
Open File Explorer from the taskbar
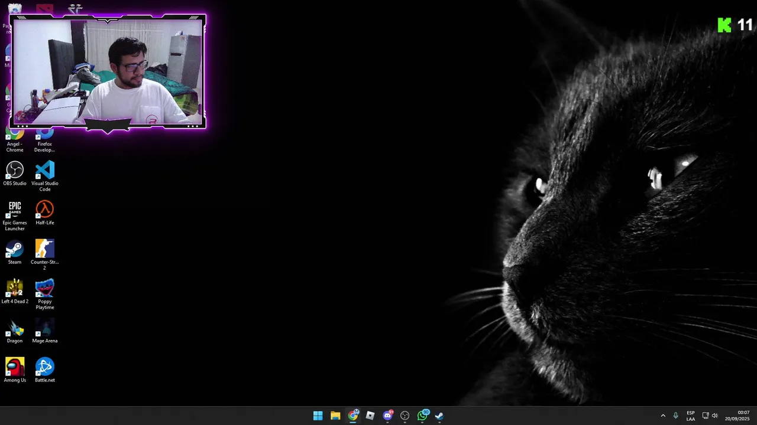(x=335, y=416)
